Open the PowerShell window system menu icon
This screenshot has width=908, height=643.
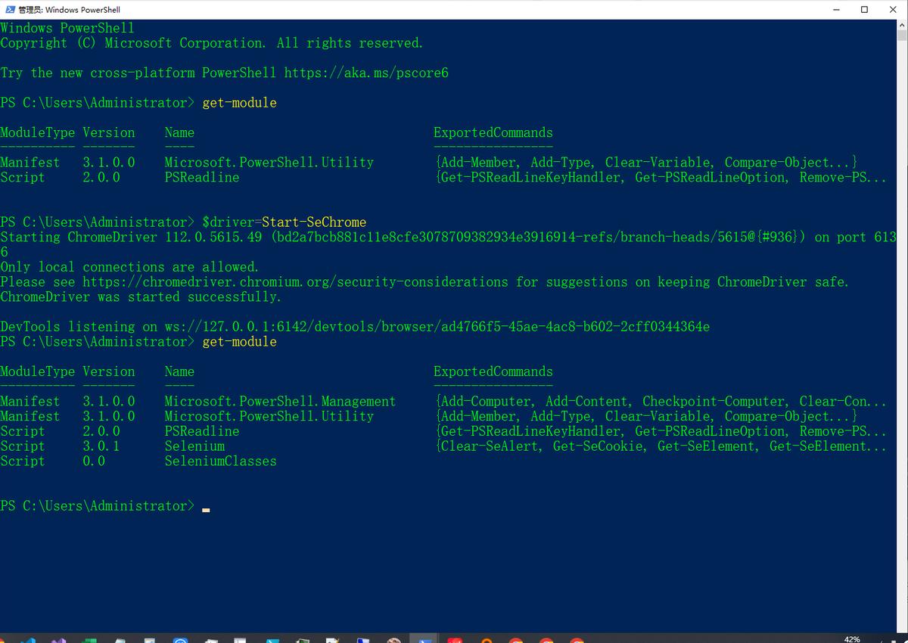coord(9,9)
